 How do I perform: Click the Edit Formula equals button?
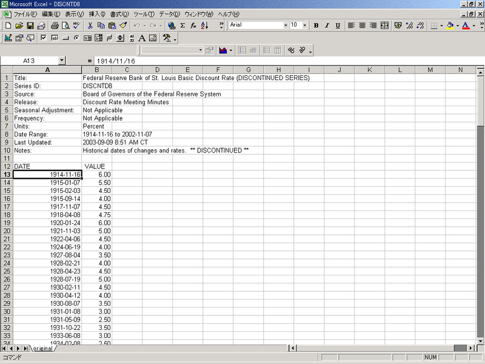coord(89,61)
